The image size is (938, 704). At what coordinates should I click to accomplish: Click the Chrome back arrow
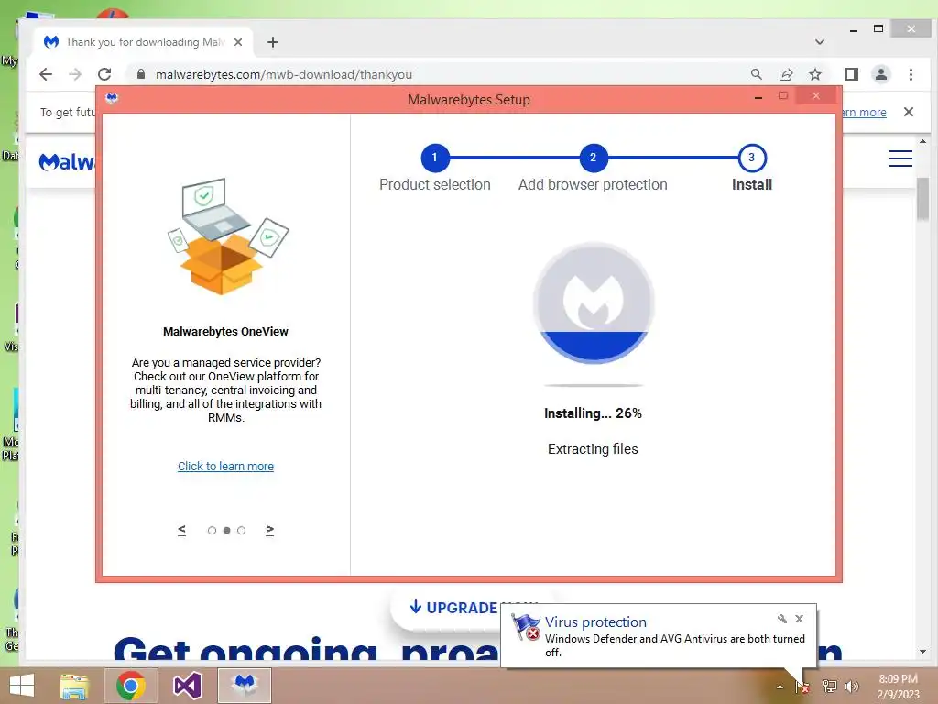tap(46, 74)
